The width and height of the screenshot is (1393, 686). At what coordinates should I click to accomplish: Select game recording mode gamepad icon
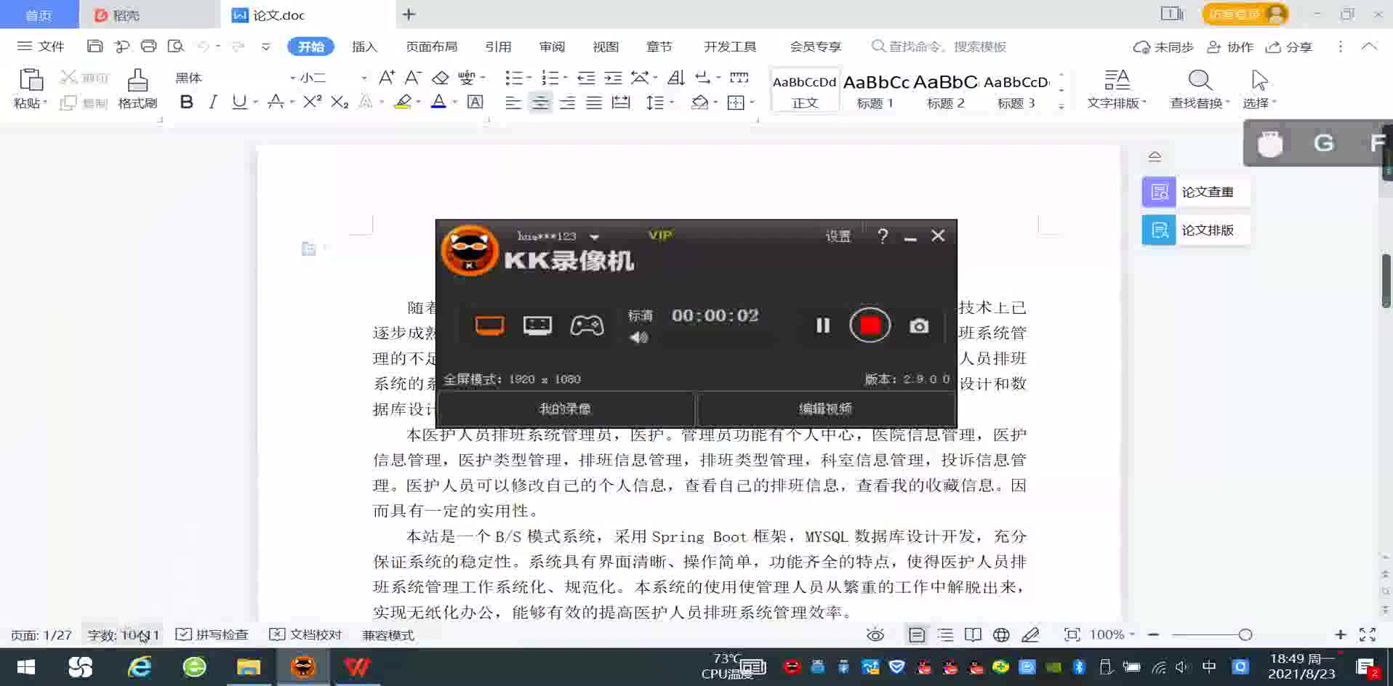point(587,325)
